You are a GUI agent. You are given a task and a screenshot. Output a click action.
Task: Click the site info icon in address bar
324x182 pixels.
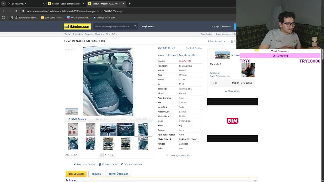coord(23,11)
